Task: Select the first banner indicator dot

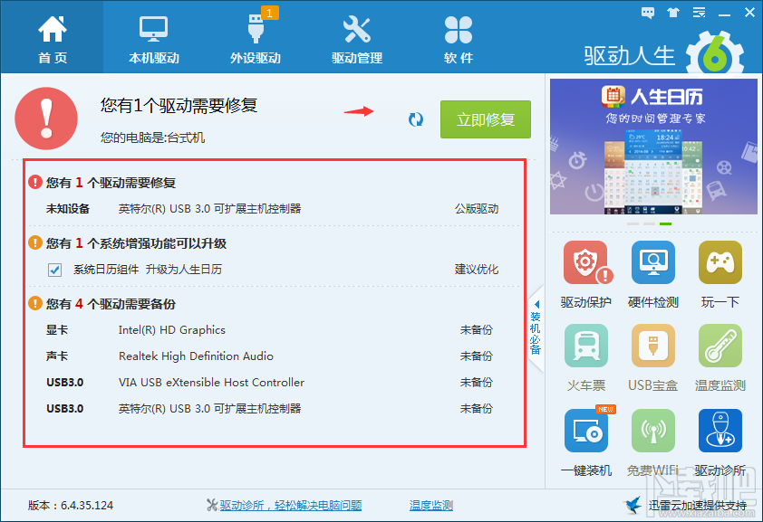Action: [633, 223]
